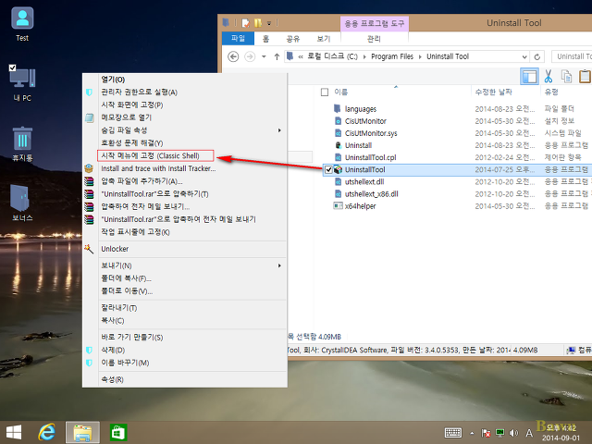Toggle the preview pane layout icon

click(x=529, y=77)
